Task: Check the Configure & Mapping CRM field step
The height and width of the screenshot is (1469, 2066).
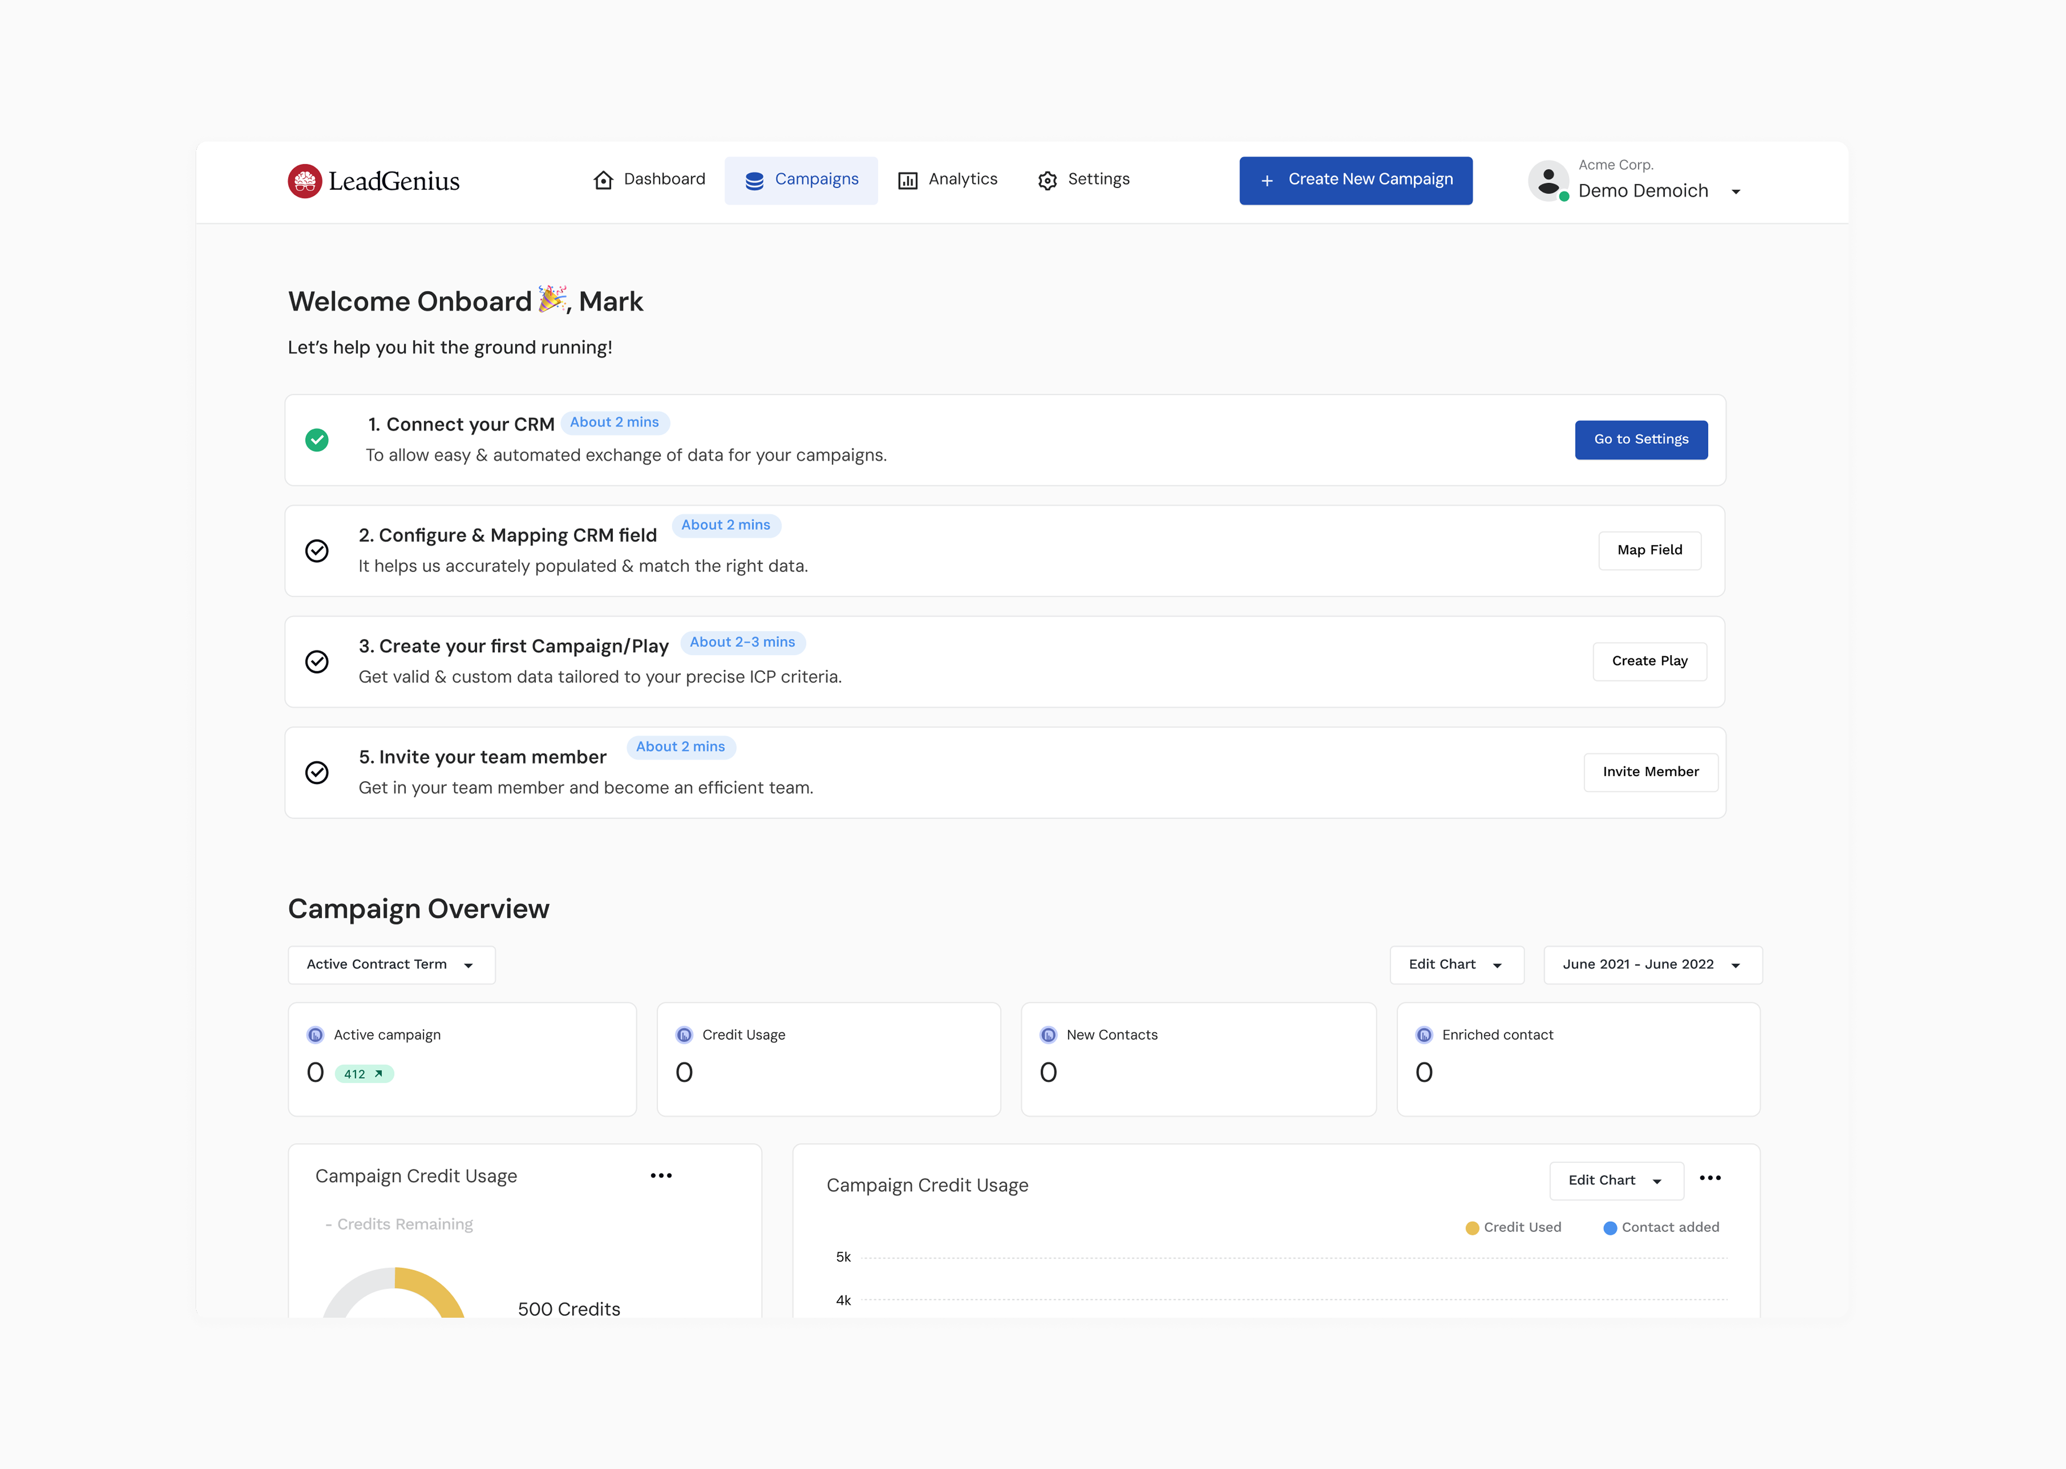Action: tap(317, 551)
